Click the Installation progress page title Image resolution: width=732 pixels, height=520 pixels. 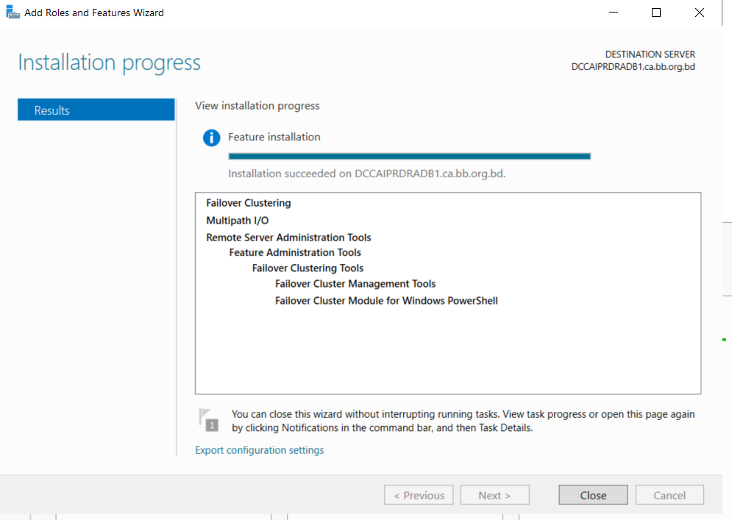[x=109, y=63]
